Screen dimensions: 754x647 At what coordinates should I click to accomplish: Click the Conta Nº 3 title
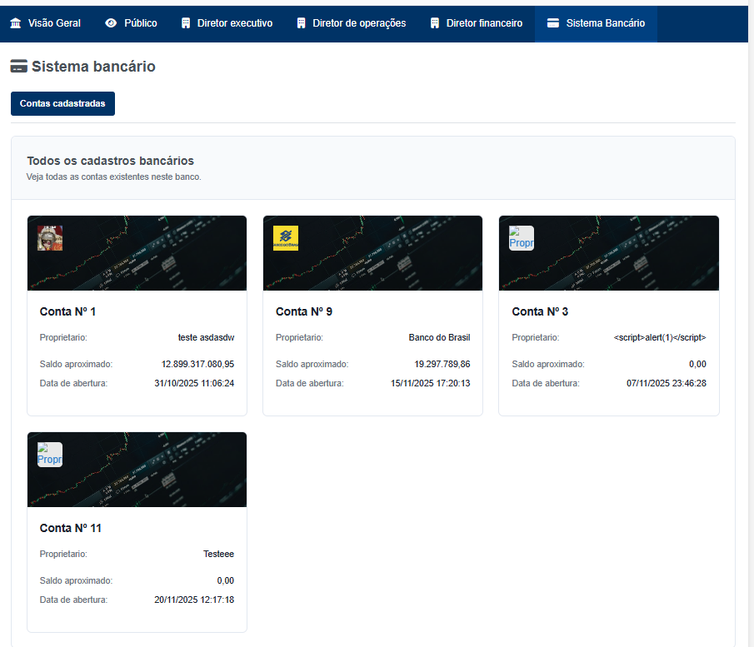(540, 311)
